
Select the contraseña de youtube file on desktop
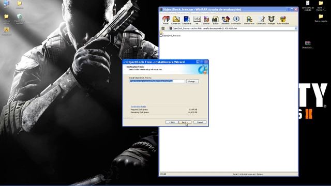click(308, 6)
